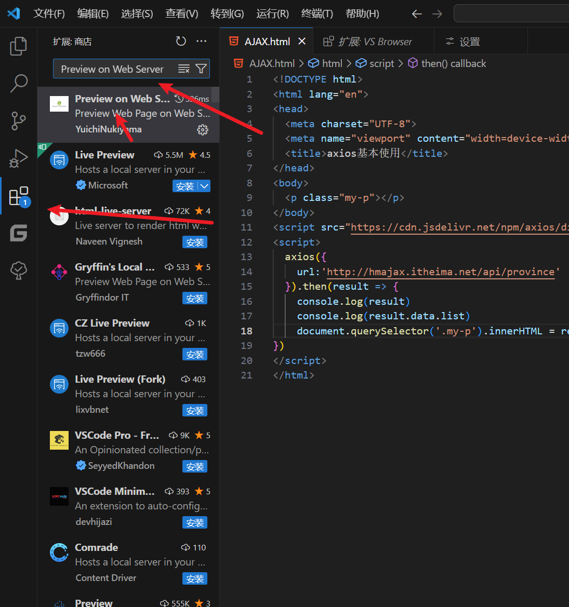Click the VSCode Pro extension icon
Image resolution: width=569 pixels, height=607 pixels.
pyautogui.click(x=59, y=440)
